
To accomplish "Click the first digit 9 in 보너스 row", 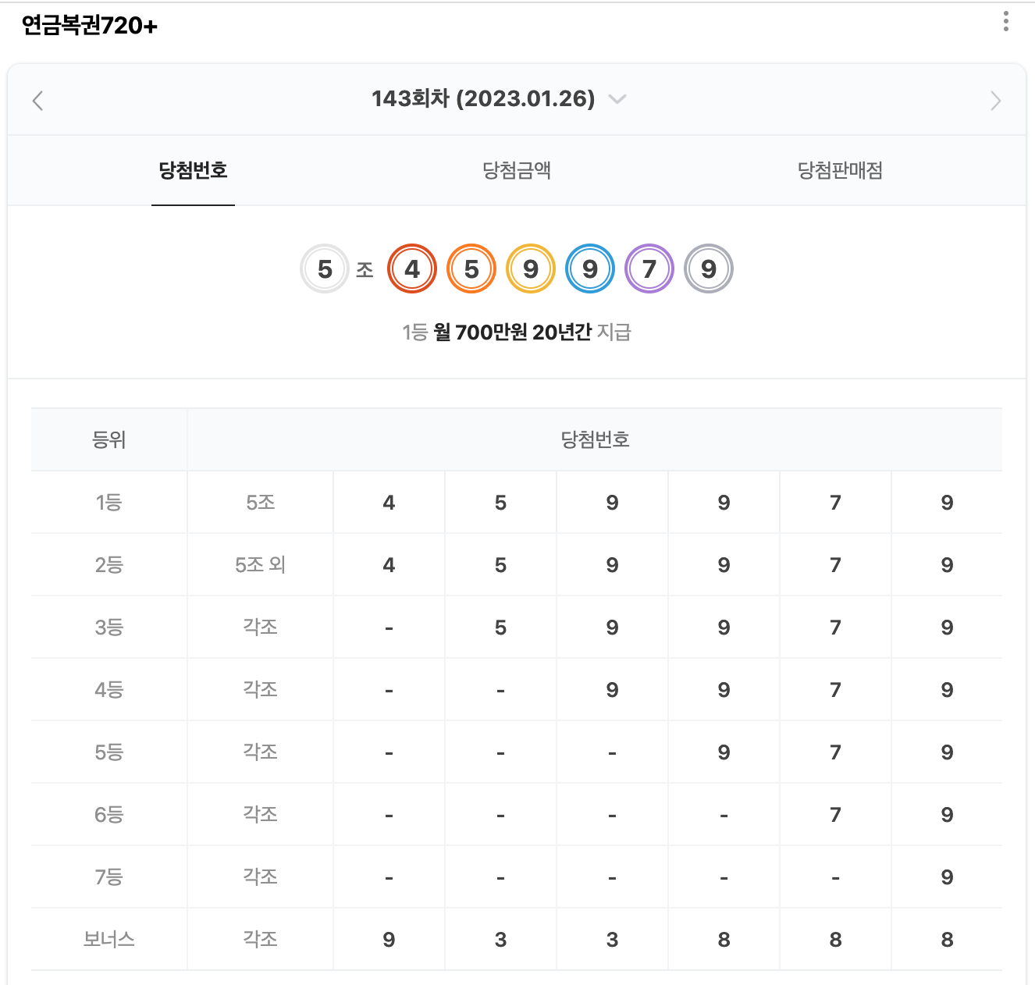I will tap(389, 939).
